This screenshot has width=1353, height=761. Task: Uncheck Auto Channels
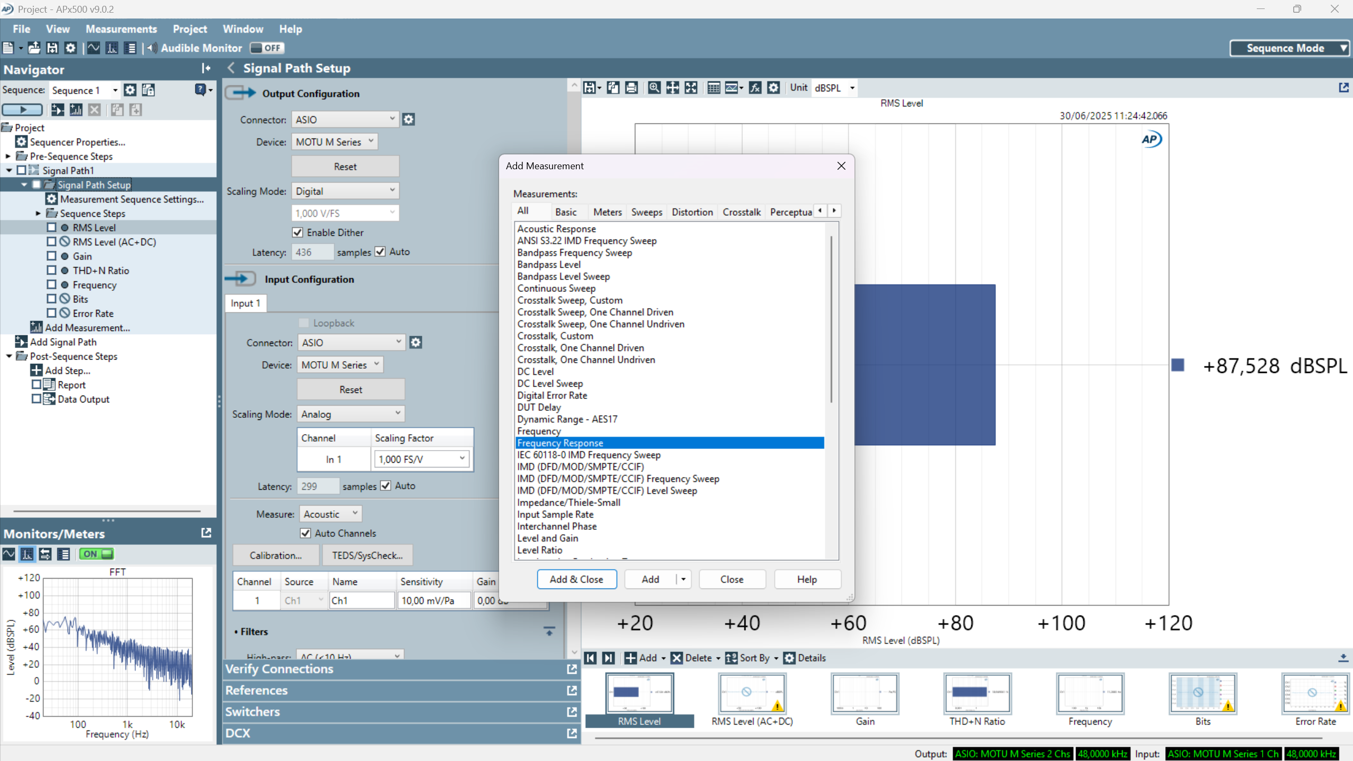point(306,534)
